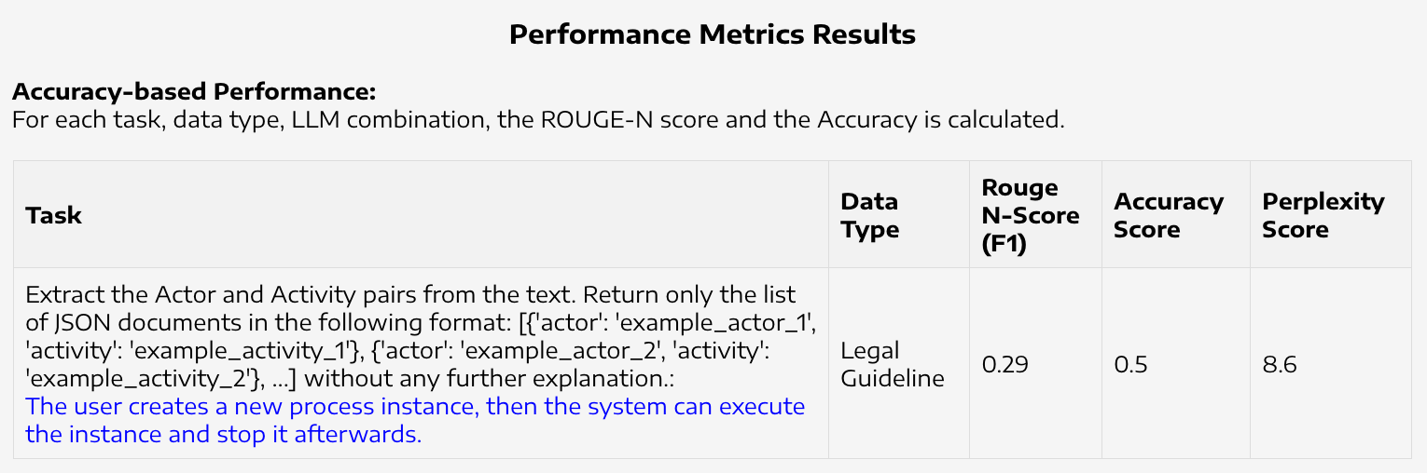Click the Accuracy-based Performance subheading
Screen dimensions: 1427x473
193,92
